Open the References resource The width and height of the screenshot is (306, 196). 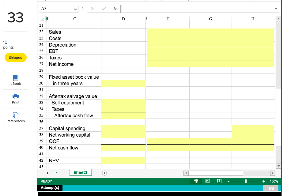tap(15, 117)
